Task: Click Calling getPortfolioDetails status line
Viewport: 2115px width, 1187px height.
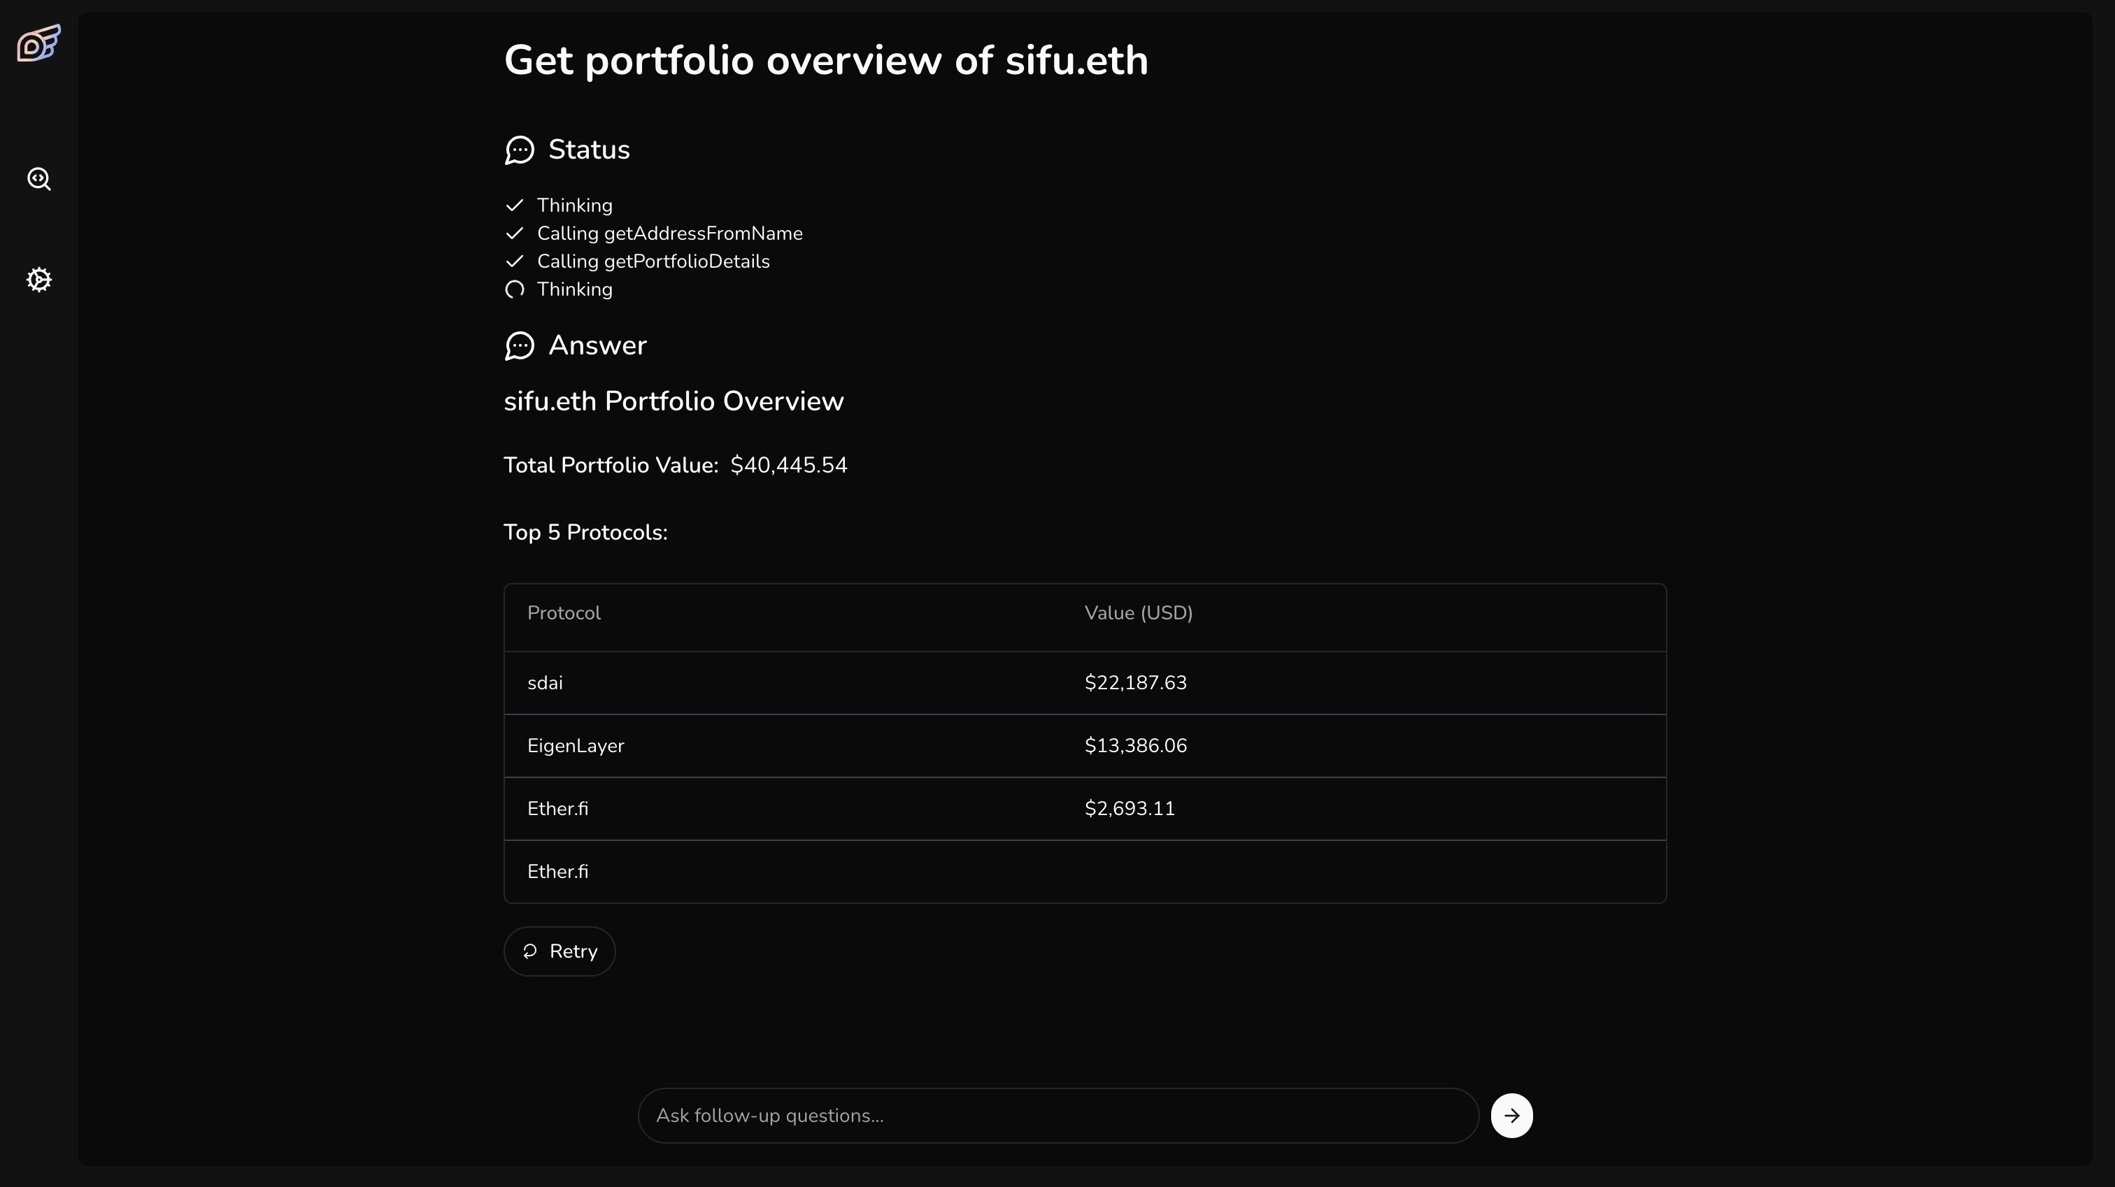Action: coord(653,261)
